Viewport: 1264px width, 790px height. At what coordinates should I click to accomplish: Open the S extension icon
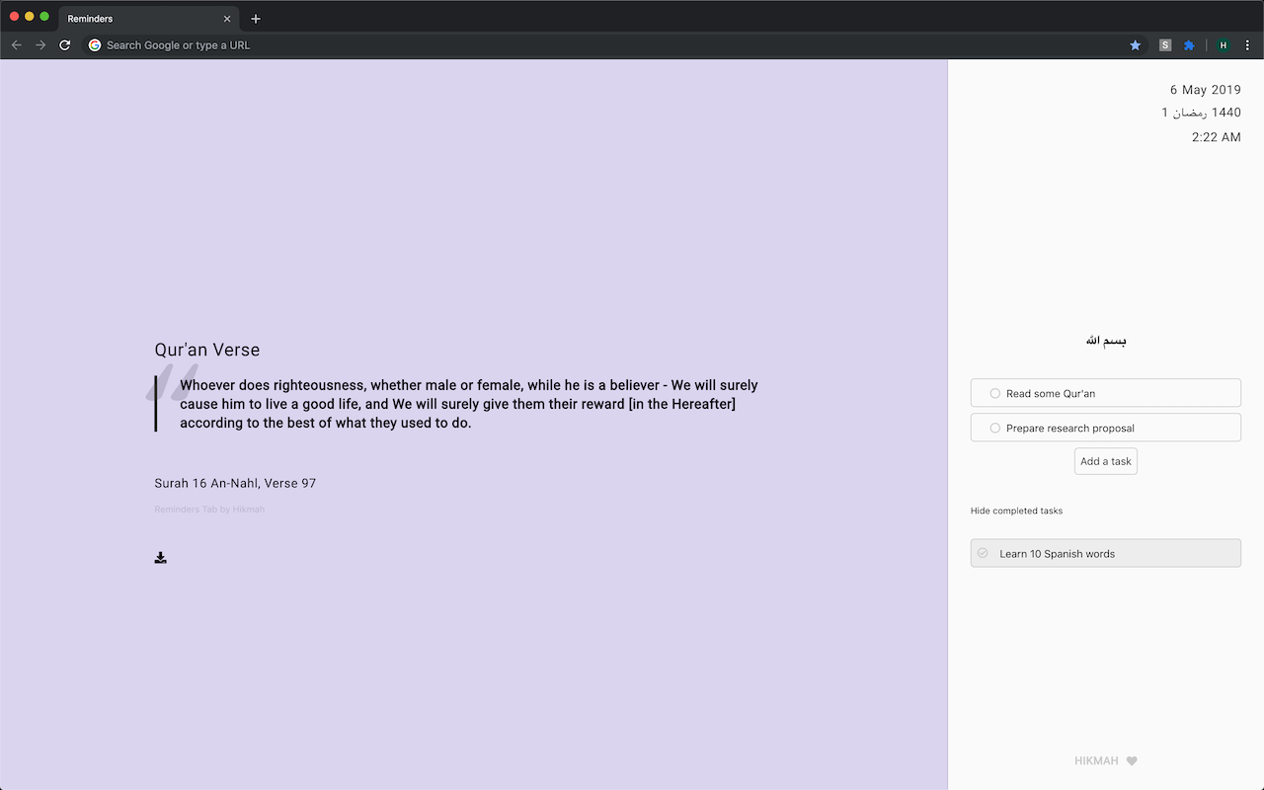pyautogui.click(x=1165, y=45)
